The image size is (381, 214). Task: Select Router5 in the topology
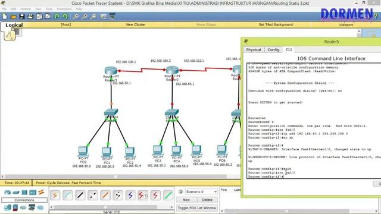click(x=111, y=71)
